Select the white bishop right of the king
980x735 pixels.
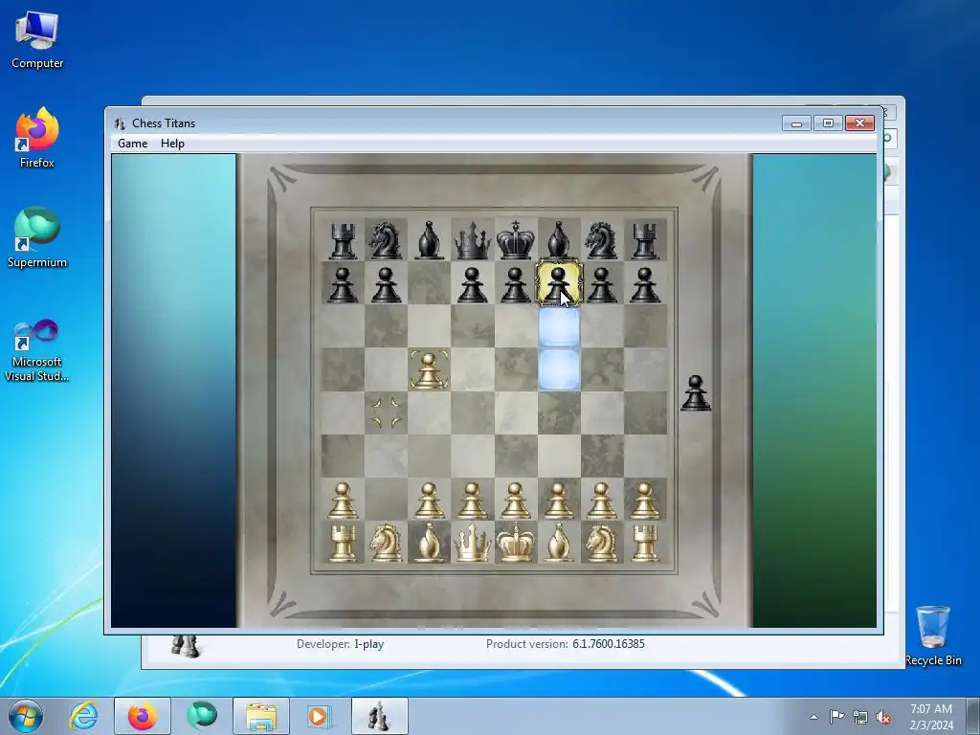559,543
